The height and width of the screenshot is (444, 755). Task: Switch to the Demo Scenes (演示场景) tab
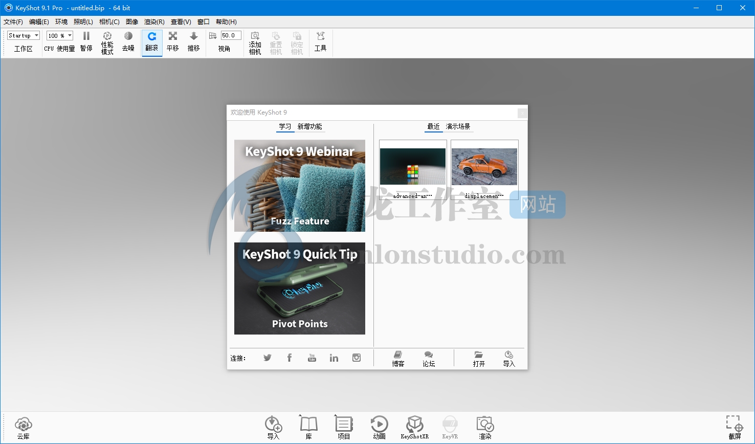coord(458,127)
